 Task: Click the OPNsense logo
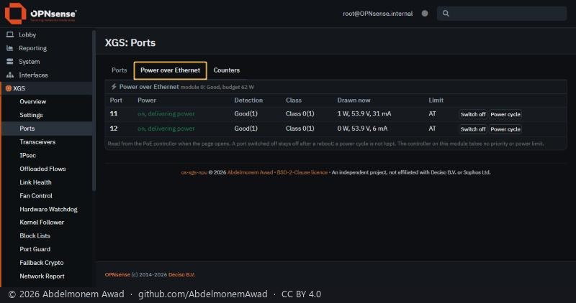(41, 14)
